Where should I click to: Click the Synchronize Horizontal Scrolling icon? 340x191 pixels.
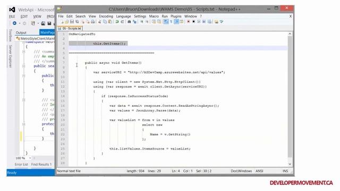point(159,22)
